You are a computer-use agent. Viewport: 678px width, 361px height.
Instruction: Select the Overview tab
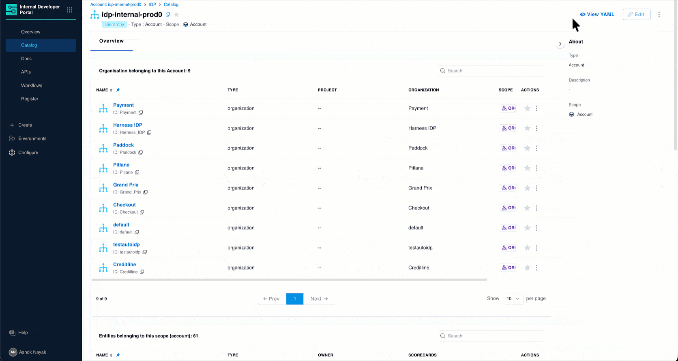[112, 41]
